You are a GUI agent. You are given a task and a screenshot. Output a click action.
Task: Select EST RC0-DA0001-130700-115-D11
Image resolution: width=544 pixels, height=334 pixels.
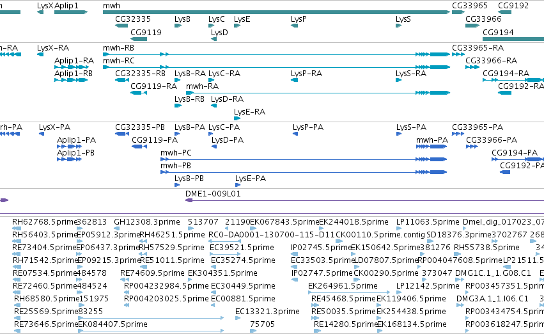pyautogui.click(x=224, y=241)
